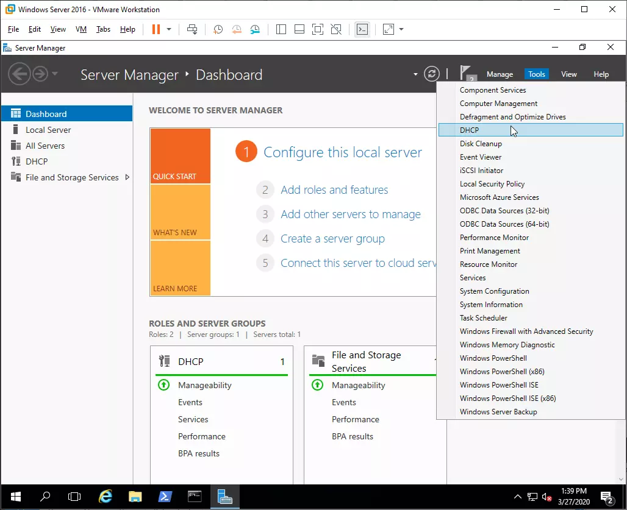The width and height of the screenshot is (627, 510).
Task: Click Send Ctrl+Alt+Del icon in VMware toolbar
Action: pos(192,29)
